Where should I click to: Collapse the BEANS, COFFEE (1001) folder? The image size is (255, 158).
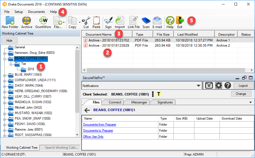tap(4, 59)
